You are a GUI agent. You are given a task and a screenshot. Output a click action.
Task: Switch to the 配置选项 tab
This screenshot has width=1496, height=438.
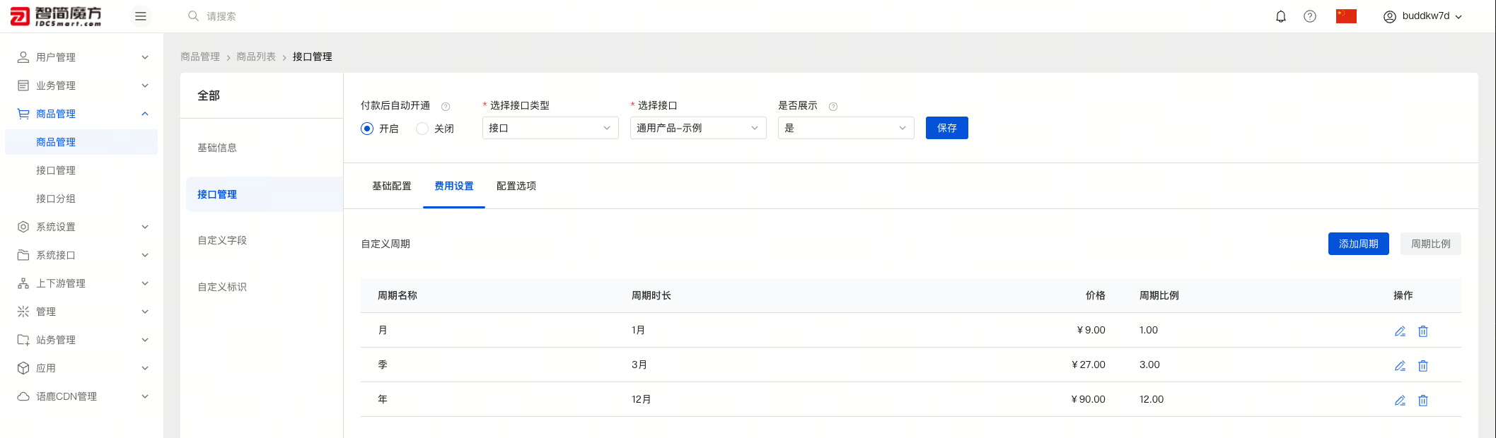[x=516, y=186]
